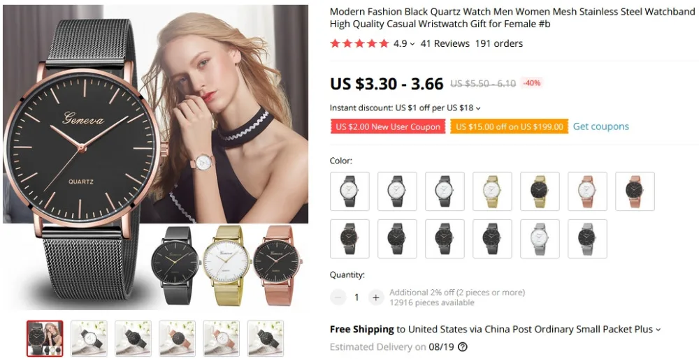Image resolution: width=699 pixels, height=359 pixels.
Task: Expand the instant discount details
Action: (x=478, y=108)
